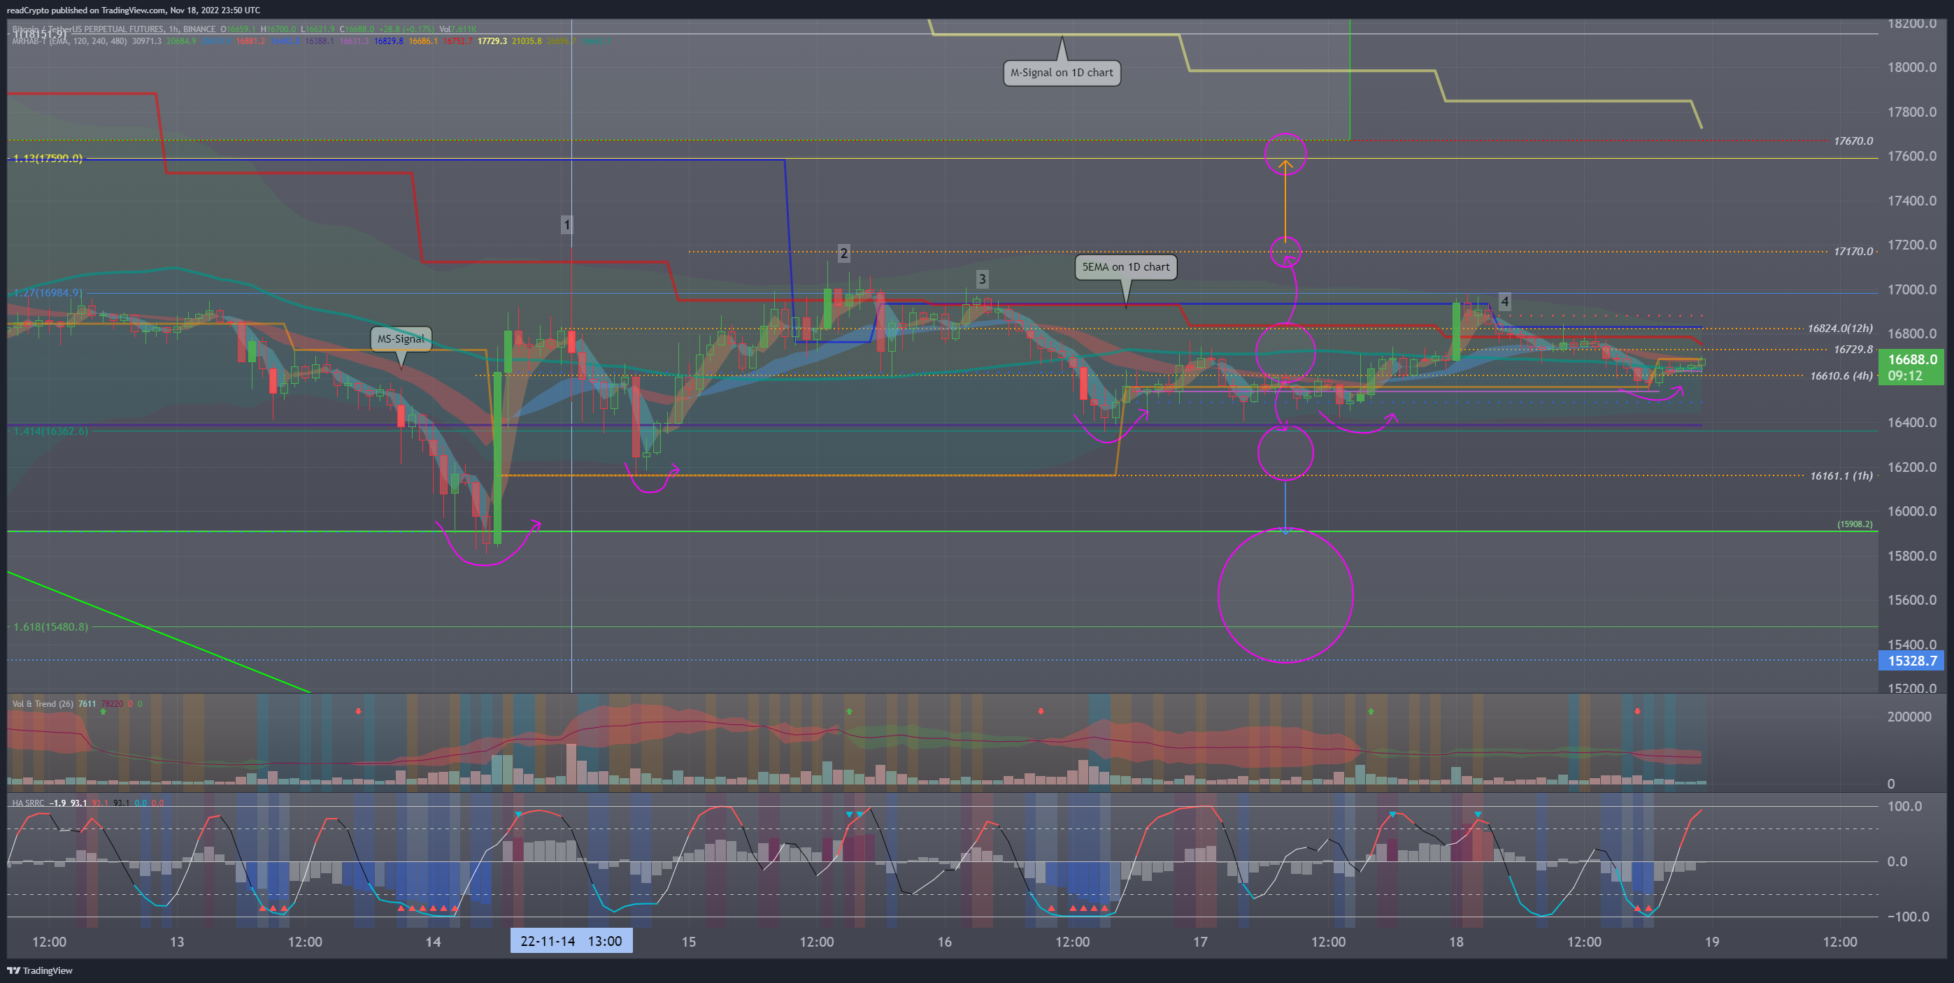Select the 'MS-Signal' callout label
1954x983 pixels.
point(401,339)
